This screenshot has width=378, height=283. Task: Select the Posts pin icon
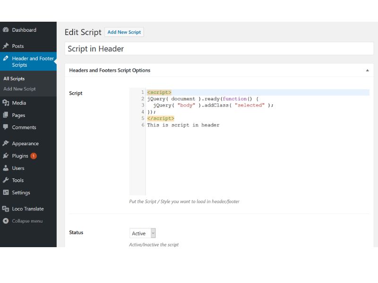7,45
